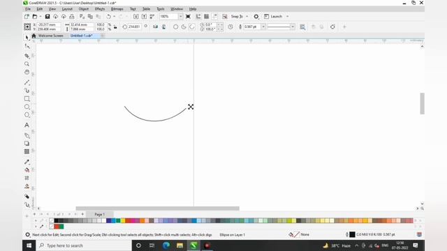Select the Color Eyedropper tool

27,162
